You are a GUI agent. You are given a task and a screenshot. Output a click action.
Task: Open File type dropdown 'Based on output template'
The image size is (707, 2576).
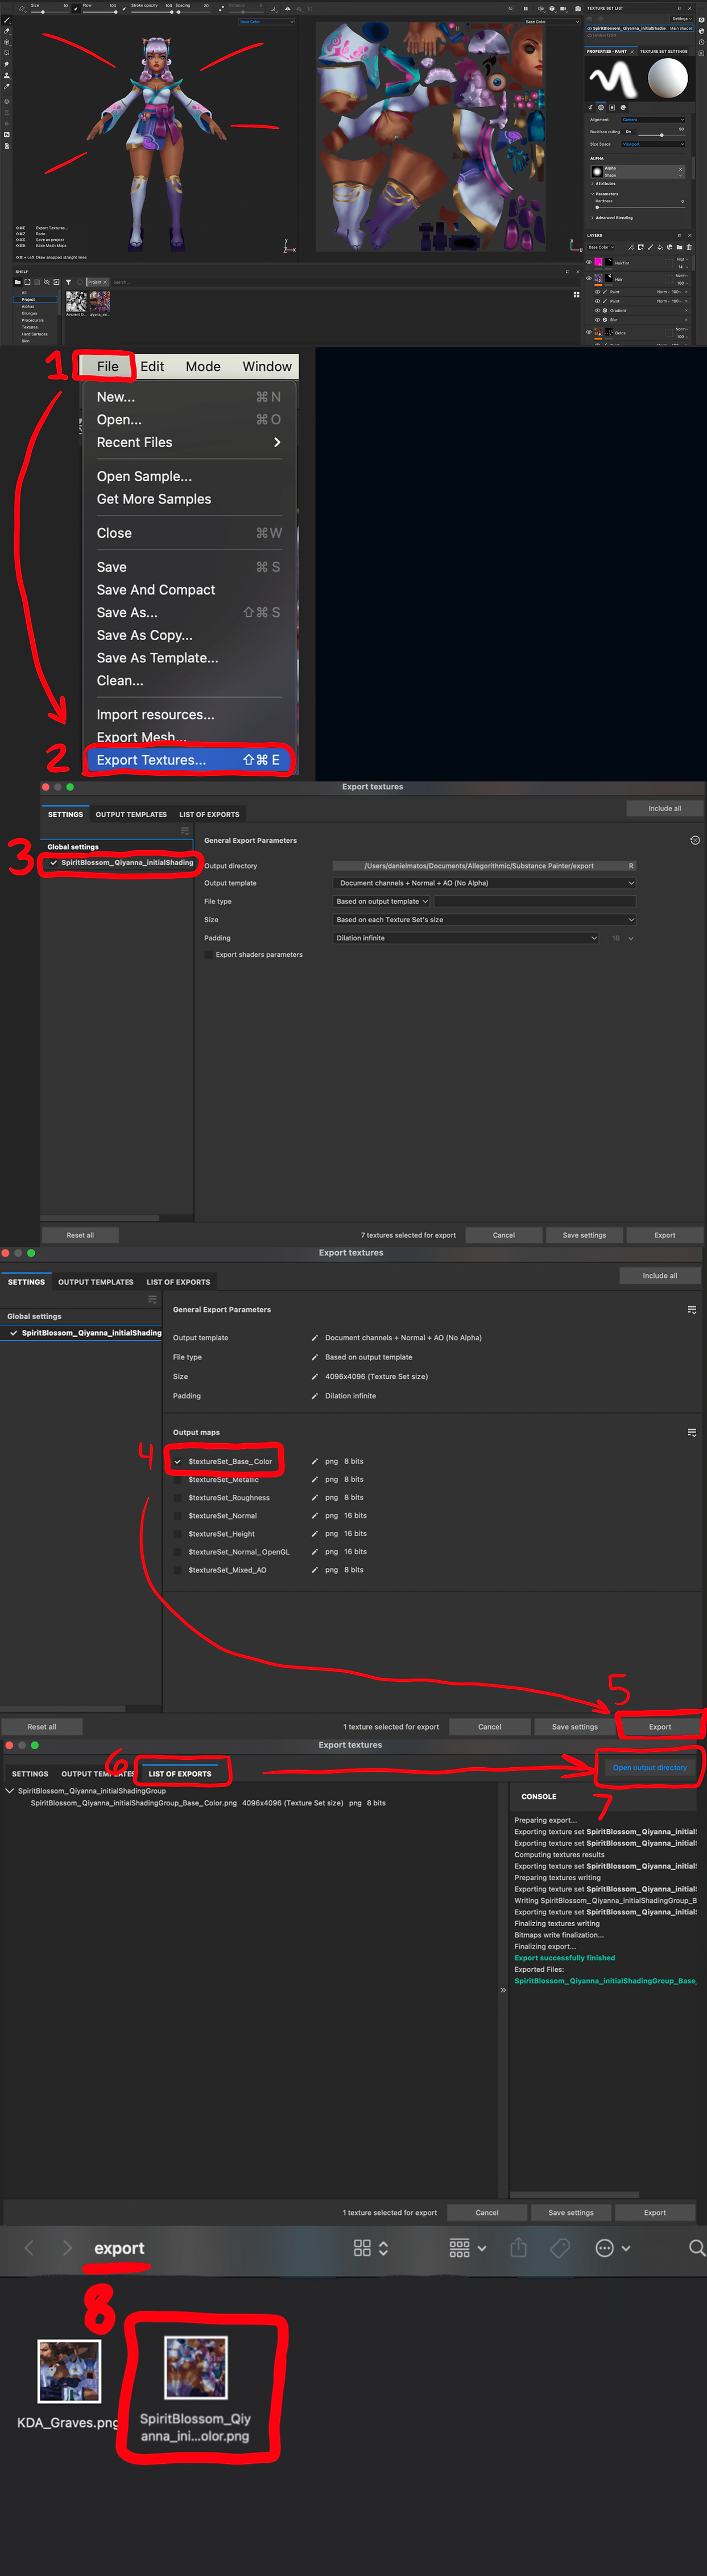point(382,901)
